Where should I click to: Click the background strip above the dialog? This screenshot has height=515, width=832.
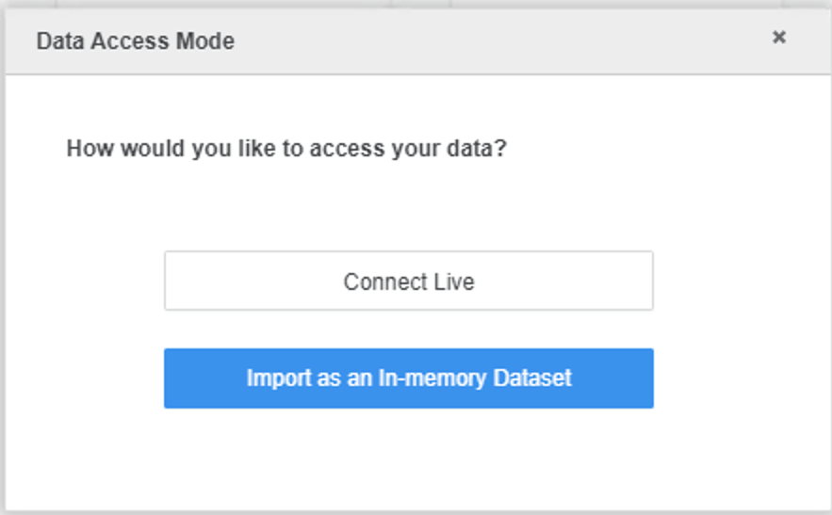pos(418,4)
